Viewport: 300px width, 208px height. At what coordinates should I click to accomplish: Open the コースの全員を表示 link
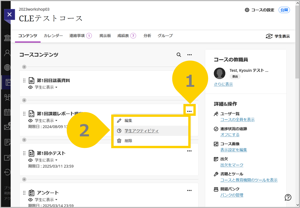pyautogui.click(x=237, y=120)
